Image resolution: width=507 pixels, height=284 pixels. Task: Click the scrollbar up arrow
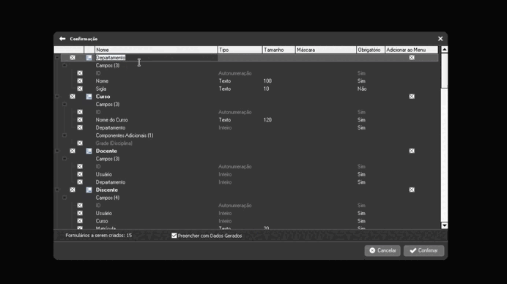(445, 50)
